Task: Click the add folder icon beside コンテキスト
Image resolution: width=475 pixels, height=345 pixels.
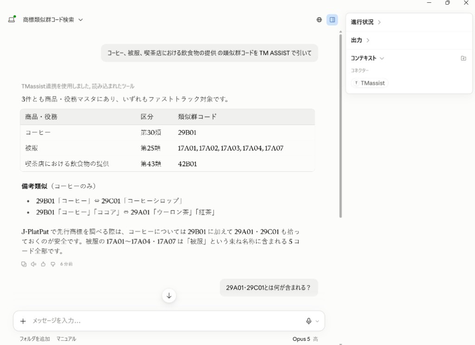Action: 463,58
